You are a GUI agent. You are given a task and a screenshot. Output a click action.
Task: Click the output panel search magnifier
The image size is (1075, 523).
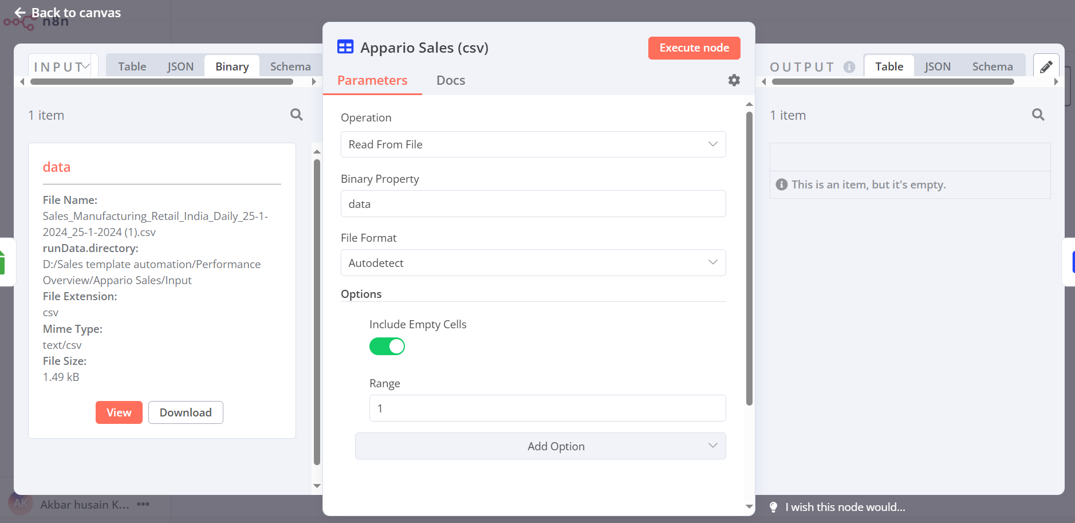coord(1038,115)
